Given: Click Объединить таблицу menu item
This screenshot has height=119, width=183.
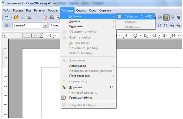Looking at the screenshot, I should 88,48.
